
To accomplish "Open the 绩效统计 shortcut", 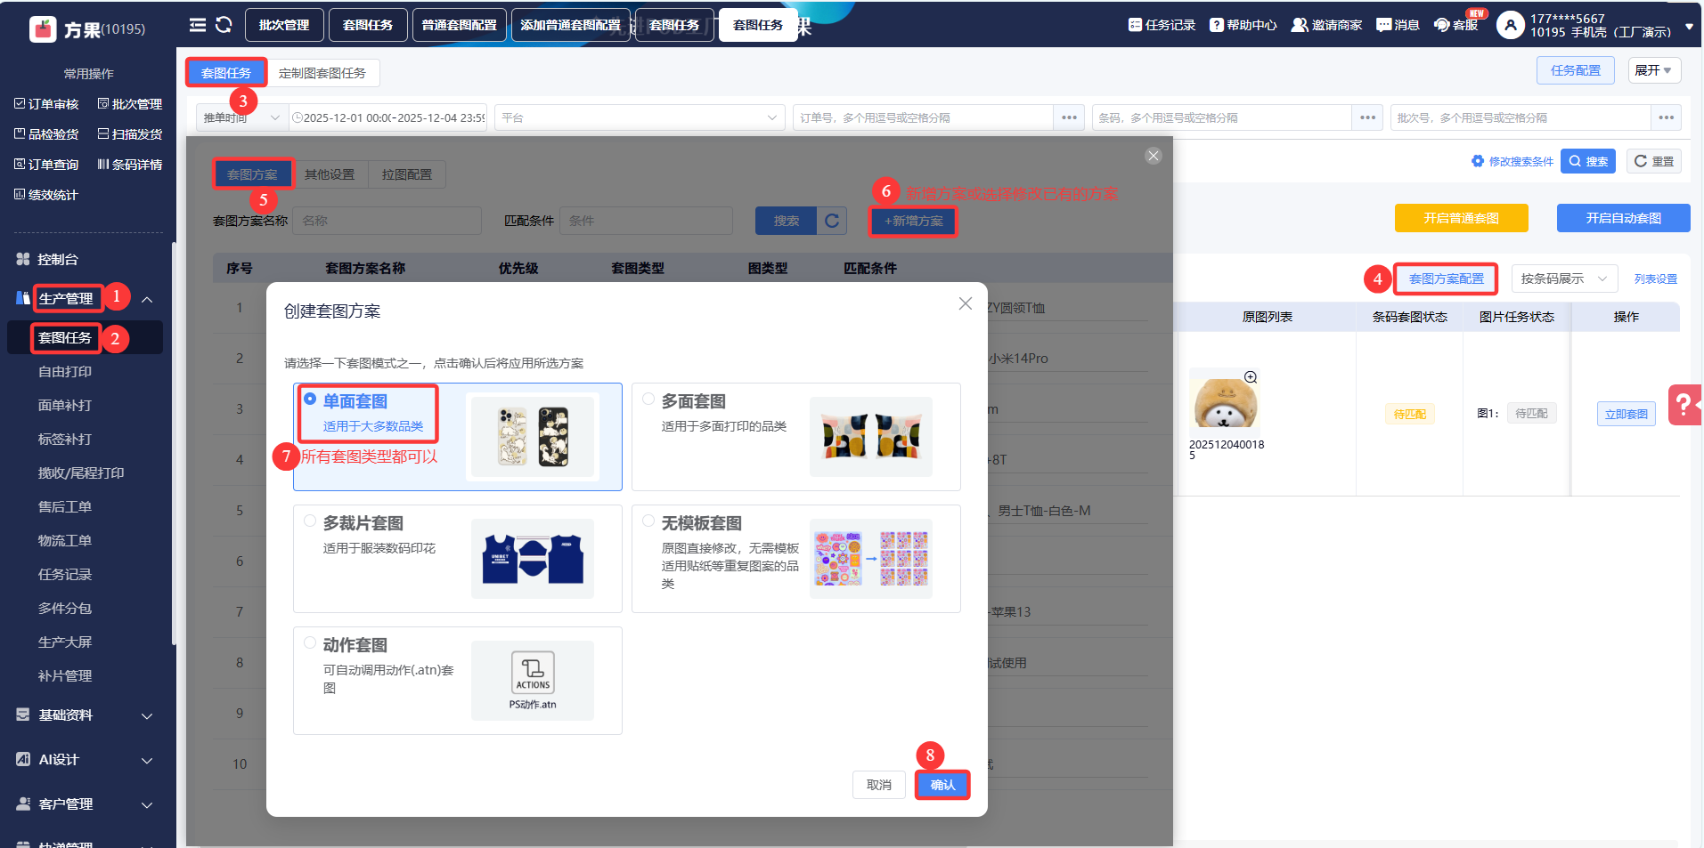I will [x=46, y=195].
